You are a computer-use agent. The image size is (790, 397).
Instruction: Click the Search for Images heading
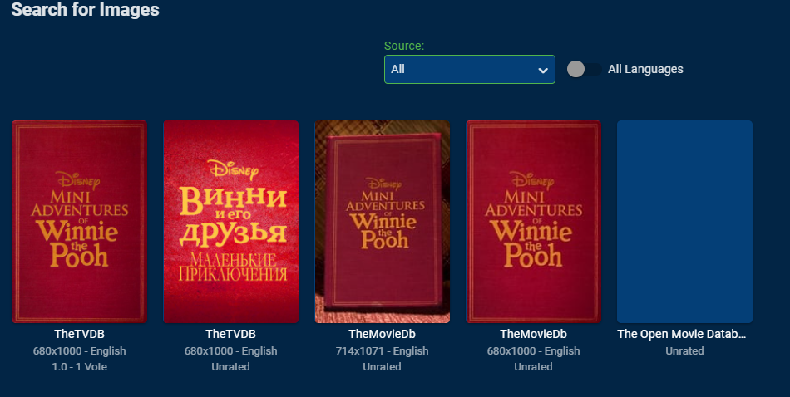point(85,10)
